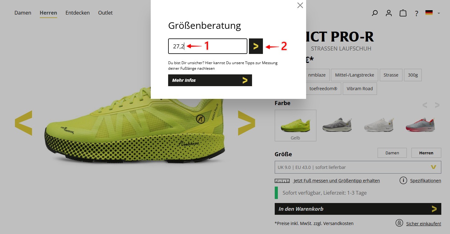Viewport: 450px width, 234px height.
Task: Open the language selector dropdown arrow
Action: [x=439, y=13]
